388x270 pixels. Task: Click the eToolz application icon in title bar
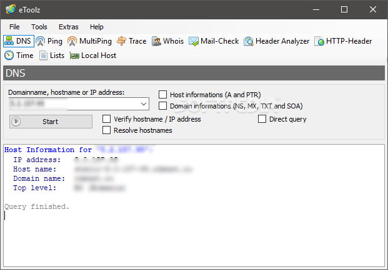coord(11,9)
